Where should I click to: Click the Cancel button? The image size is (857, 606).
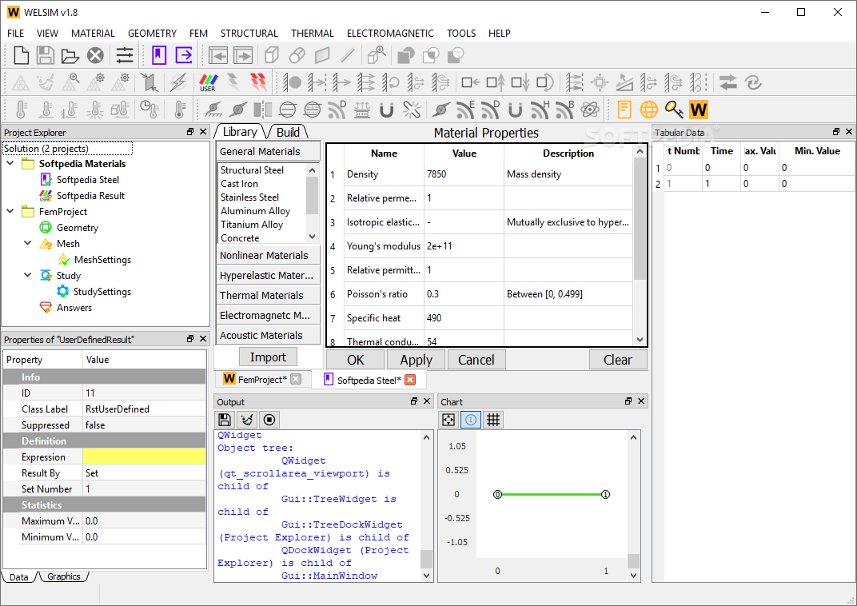pyautogui.click(x=476, y=360)
